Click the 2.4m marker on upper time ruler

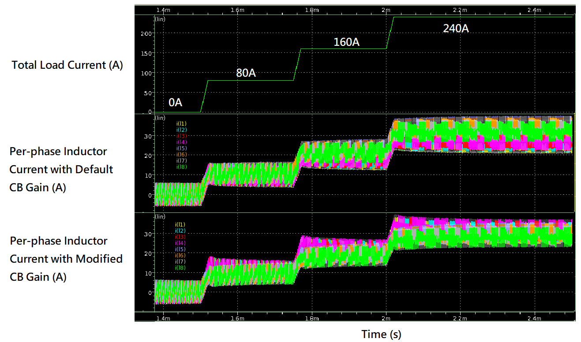(534, 10)
